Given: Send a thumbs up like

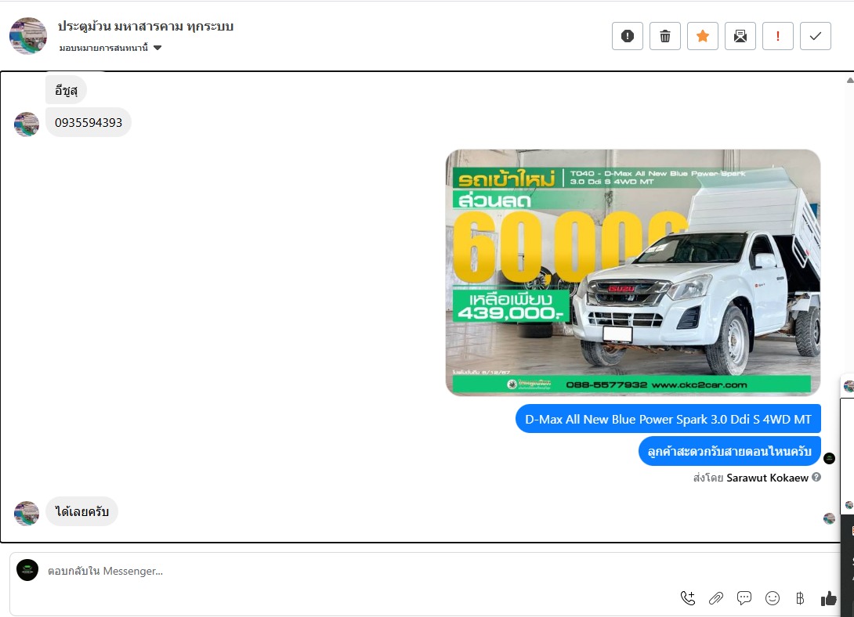Looking at the screenshot, I should (x=829, y=598).
